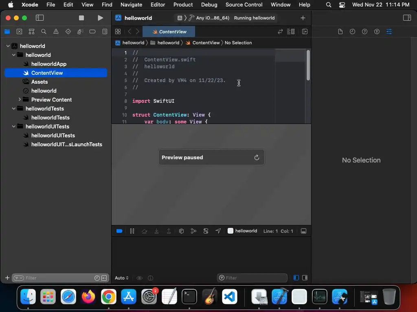Open the Debug memory graph

tap(193, 231)
